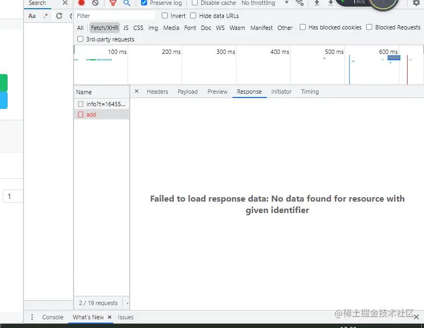Clear the network log
This screenshot has width=424, height=328.
[95, 3]
